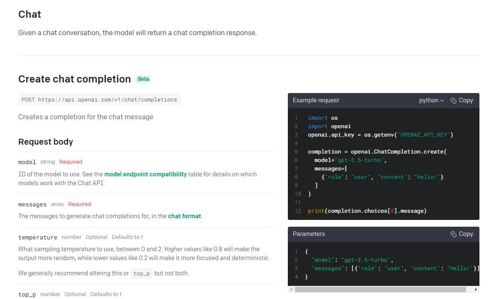This screenshot has width=493, height=299.
Task: Click the "model" key in Parameters JSON
Action: (323, 260)
